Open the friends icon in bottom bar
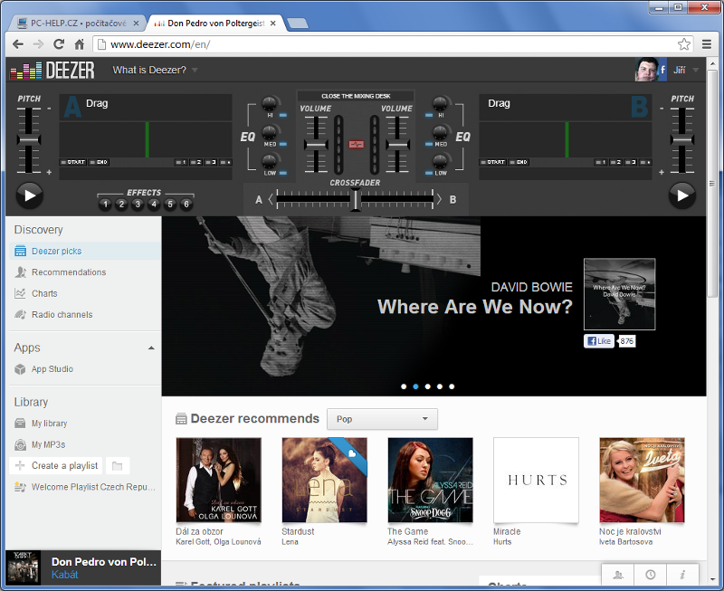 [x=619, y=575]
